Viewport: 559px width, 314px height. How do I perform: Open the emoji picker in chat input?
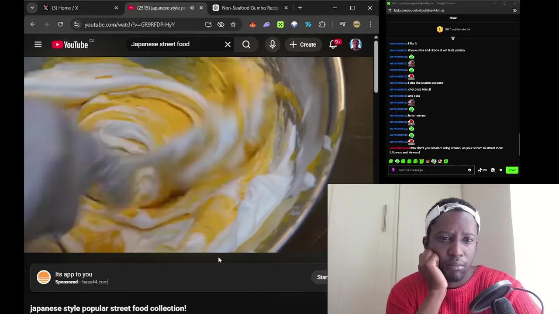point(469,170)
